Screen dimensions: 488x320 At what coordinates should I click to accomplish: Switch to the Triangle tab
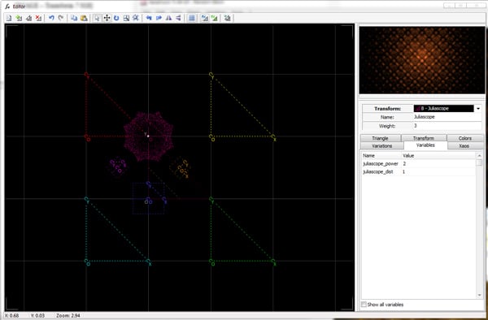(380, 138)
